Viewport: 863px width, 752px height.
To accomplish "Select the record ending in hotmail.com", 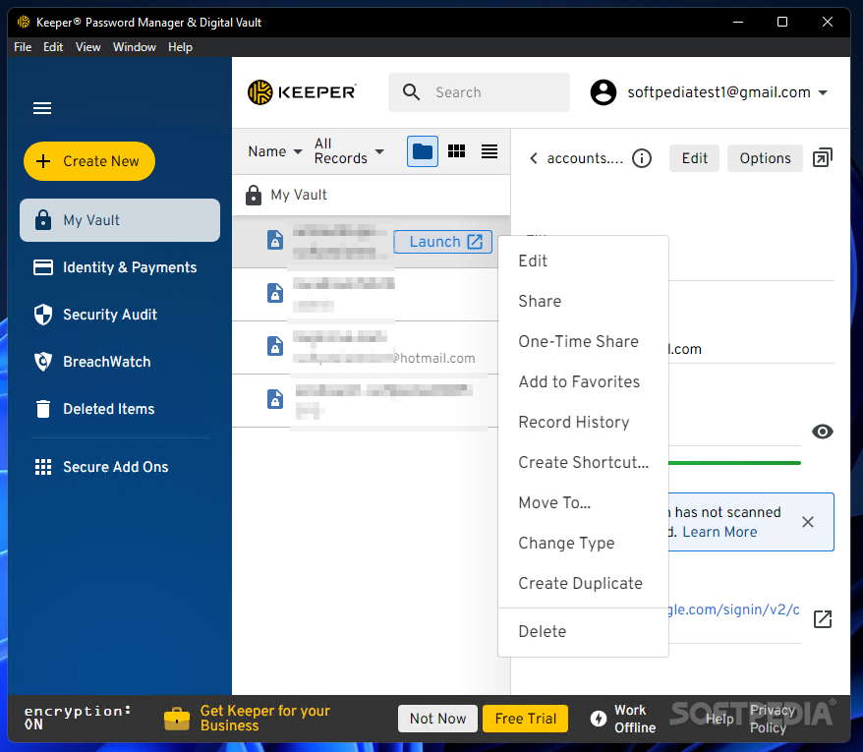I will click(366, 347).
